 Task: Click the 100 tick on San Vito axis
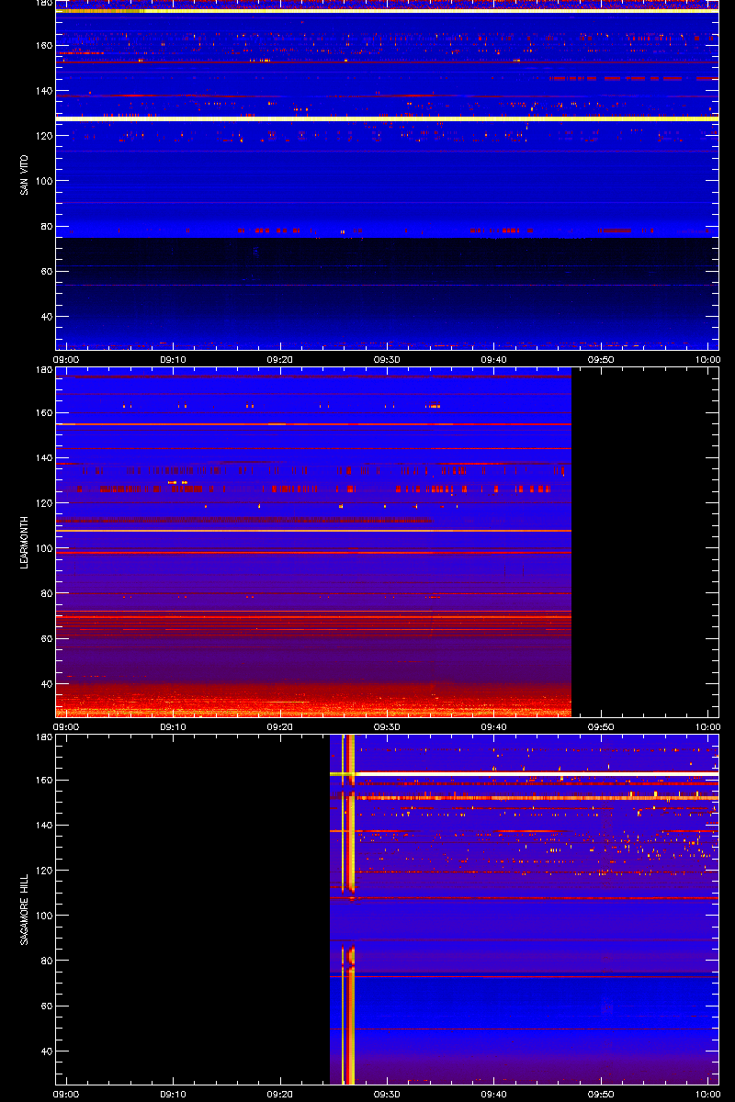tap(42, 181)
